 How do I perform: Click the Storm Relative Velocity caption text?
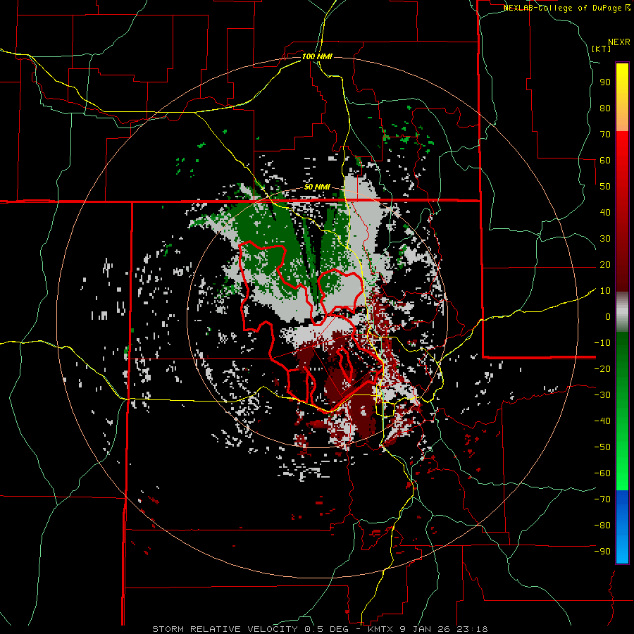click(320, 629)
